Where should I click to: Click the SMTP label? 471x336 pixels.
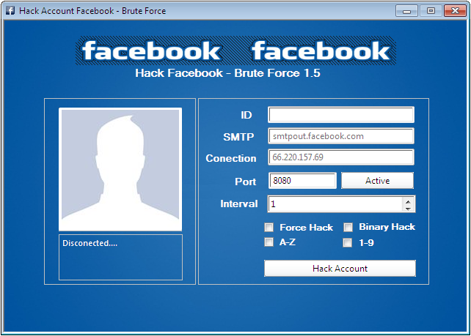(x=238, y=137)
